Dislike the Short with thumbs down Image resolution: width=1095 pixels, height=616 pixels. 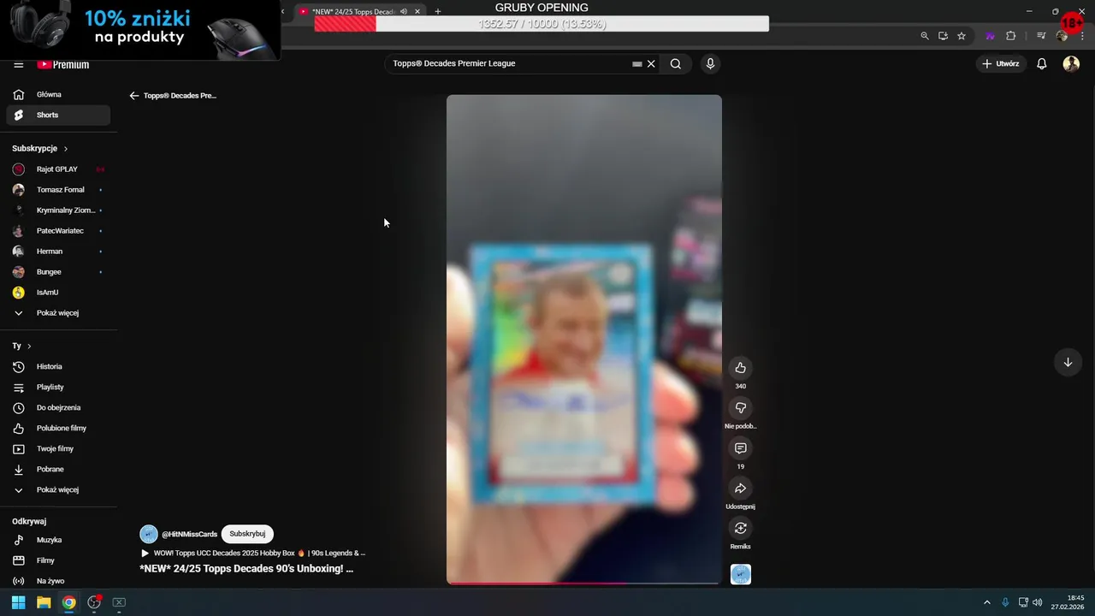point(741,408)
